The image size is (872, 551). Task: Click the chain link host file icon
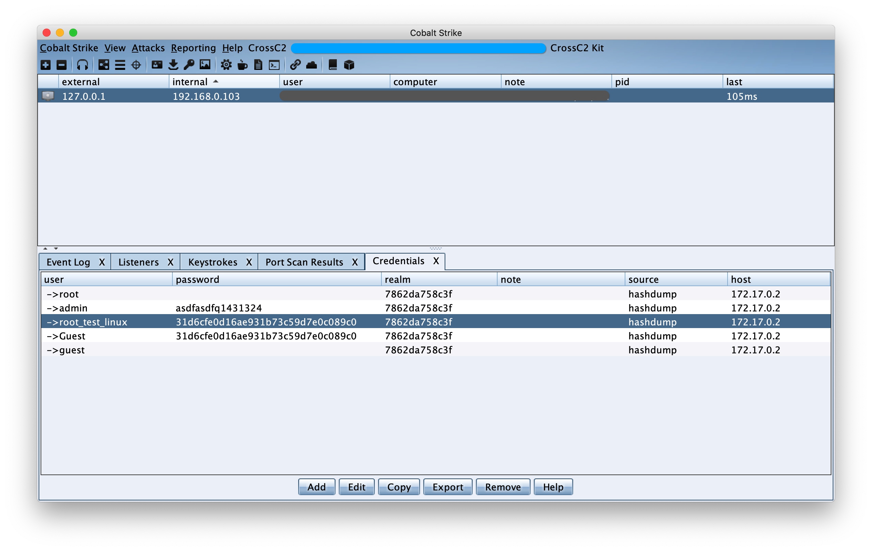tap(295, 65)
